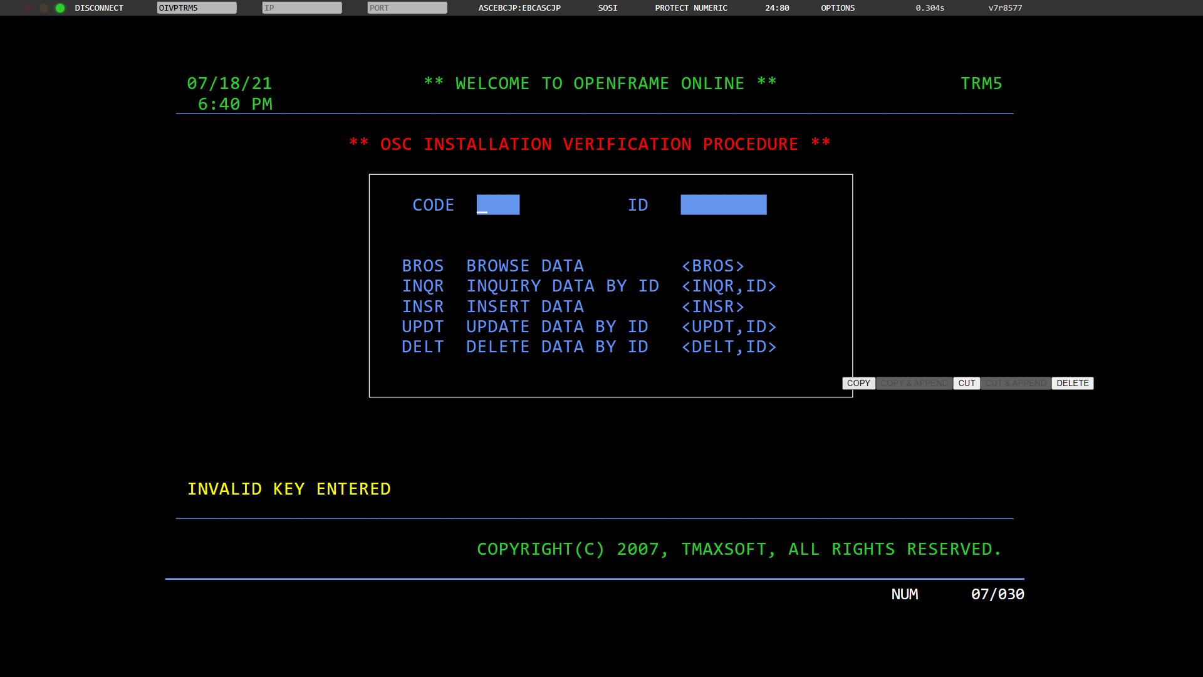Open the ASCEBCJP:EBCASCJP codepage selector

coord(519,8)
